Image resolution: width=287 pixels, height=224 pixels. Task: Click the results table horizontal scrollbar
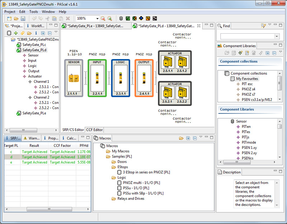49,209
